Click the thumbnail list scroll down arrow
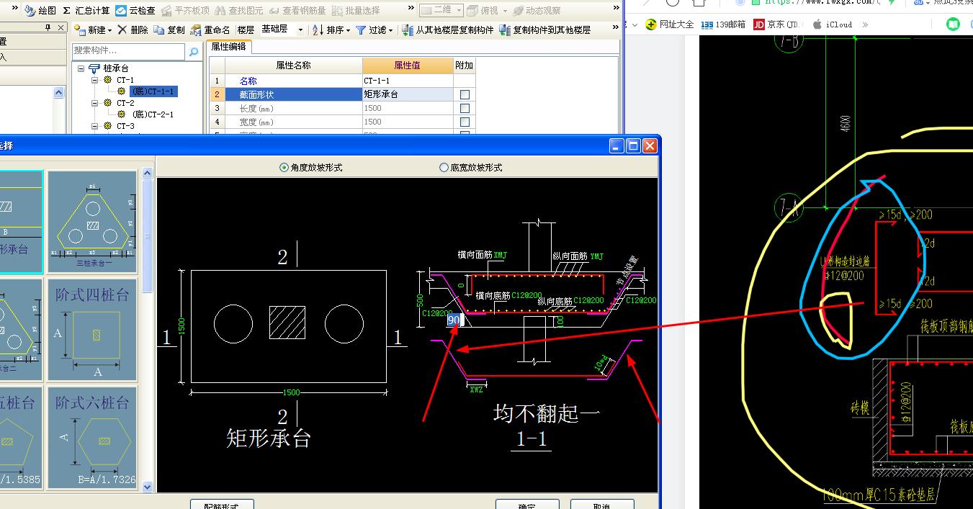Screen dimensions: 973x509 tap(148, 487)
